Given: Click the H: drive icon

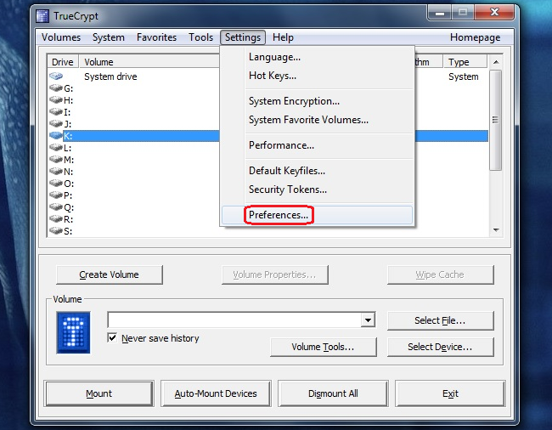Looking at the screenshot, I should 56,99.
